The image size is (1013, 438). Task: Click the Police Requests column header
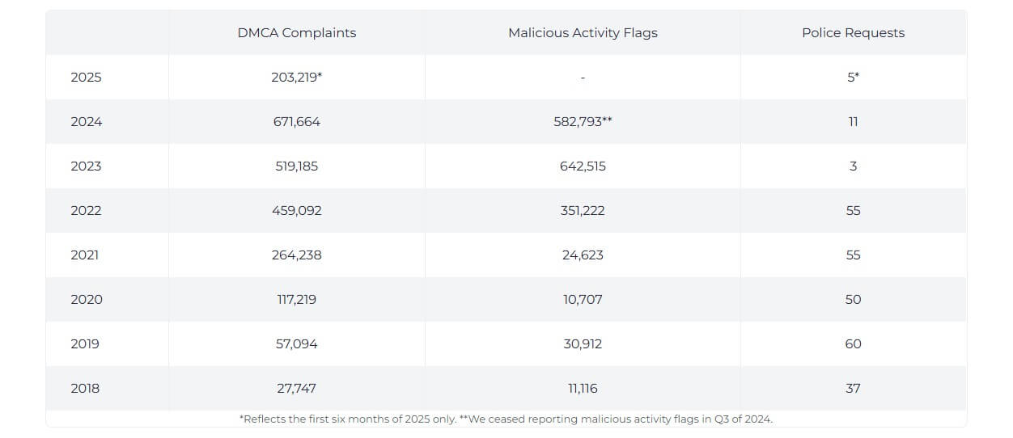[x=853, y=33]
